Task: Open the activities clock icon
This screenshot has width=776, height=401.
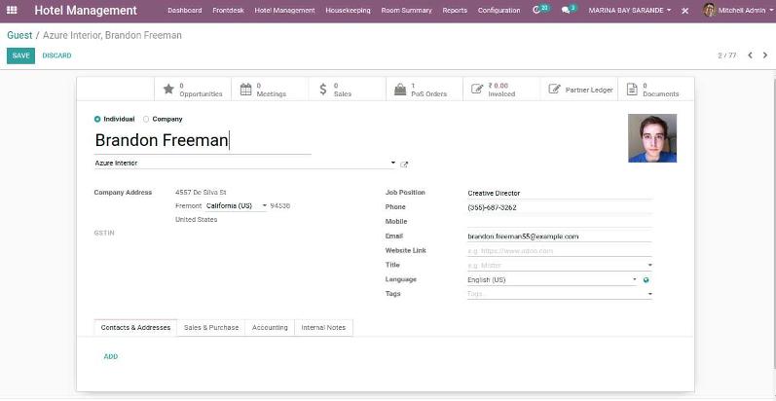Action: point(536,10)
